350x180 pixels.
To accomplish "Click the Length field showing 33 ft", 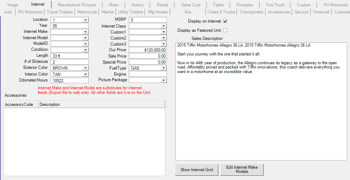I will coord(70,56).
